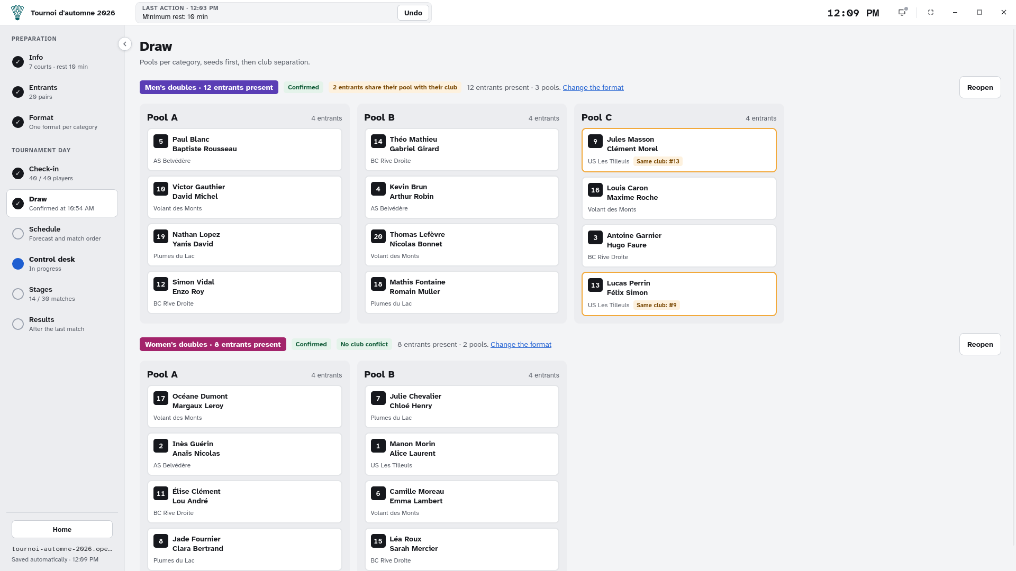Select entrant 19 Nathan Lopez card
The image size is (1016, 571).
pos(244,245)
